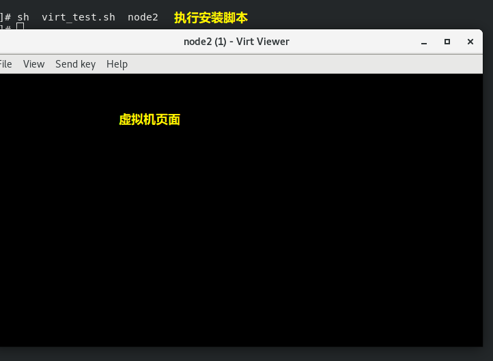Click inside the black virtual machine display
This screenshot has height=361, width=493.
pyautogui.click(x=241, y=210)
